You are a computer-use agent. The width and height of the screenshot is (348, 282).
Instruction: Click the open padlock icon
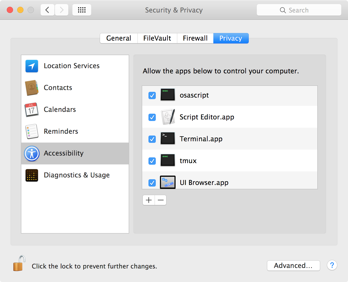(x=19, y=263)
